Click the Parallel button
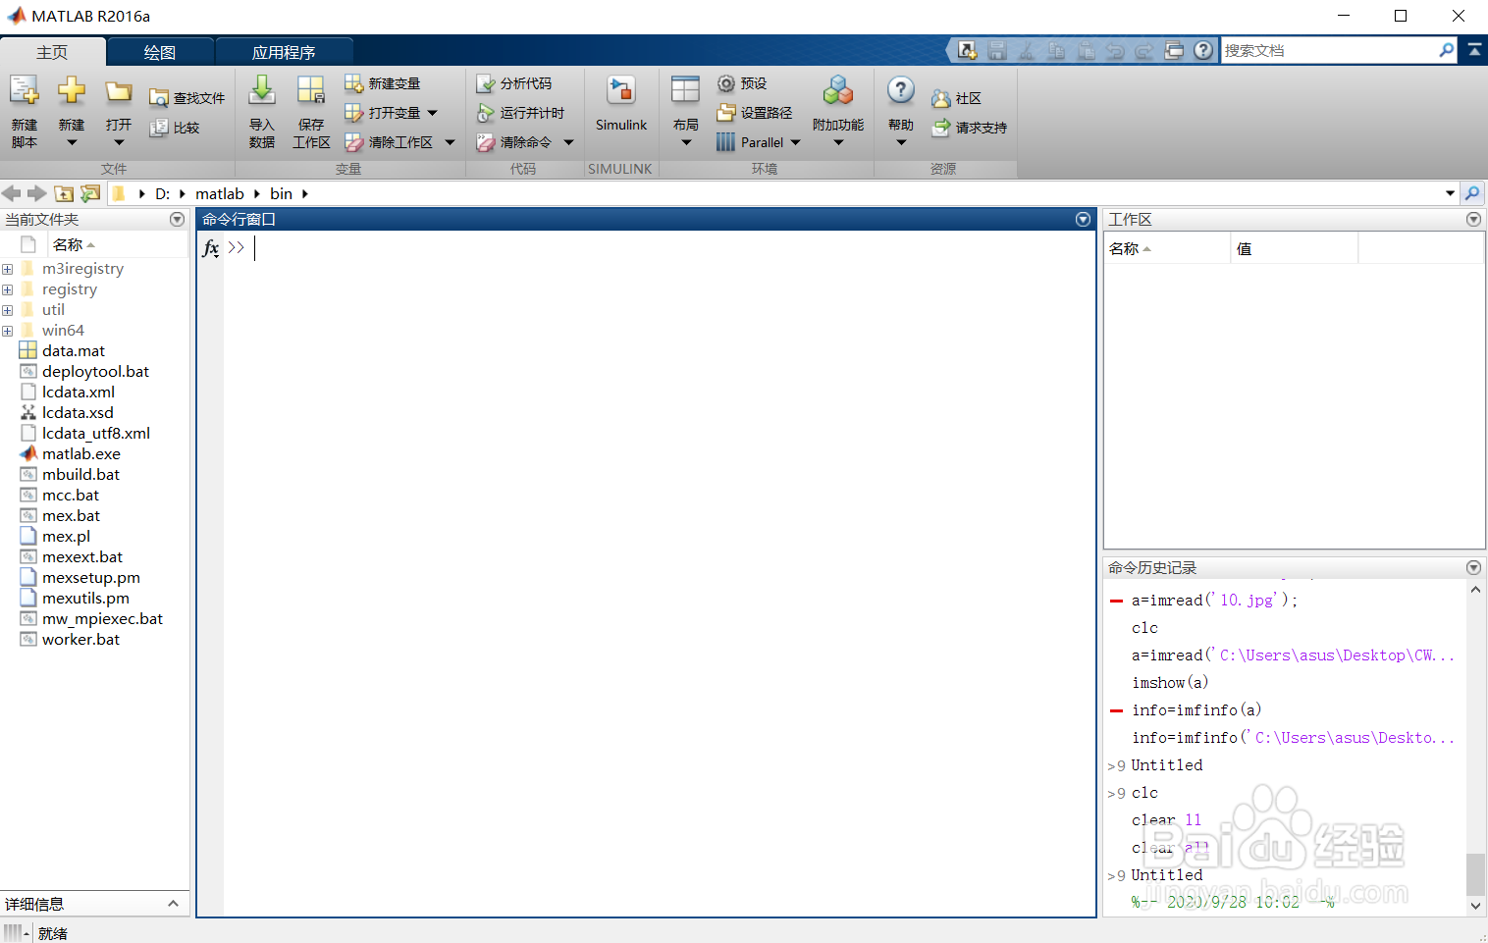Viewport: 1488px width, 943px height. click(x=750, y=142)
